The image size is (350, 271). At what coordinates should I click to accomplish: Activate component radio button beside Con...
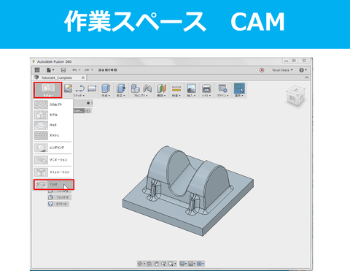[87, 111]
